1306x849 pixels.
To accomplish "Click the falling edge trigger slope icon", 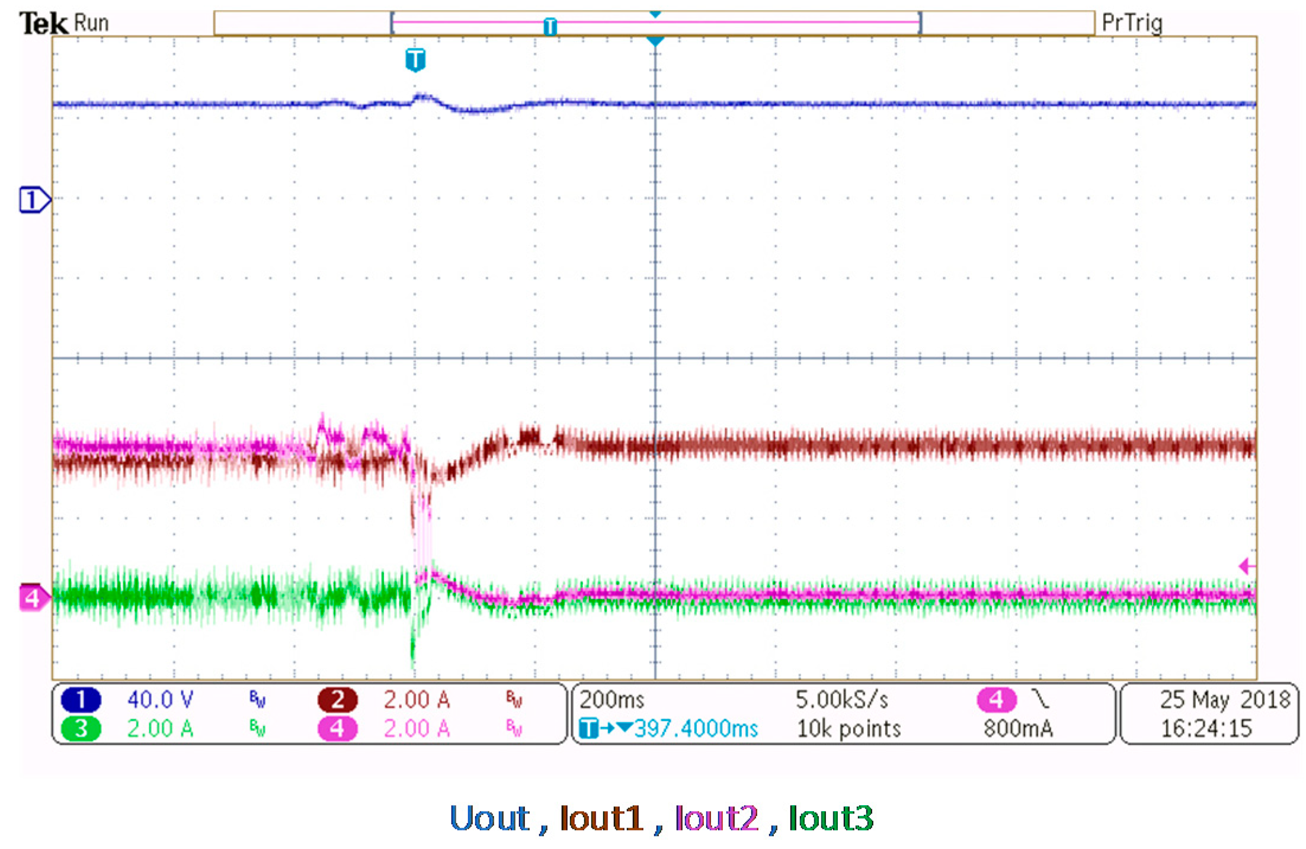I will pos(1040,699).
